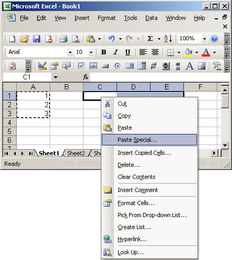Image resolution: width=232 pixels, height=260 pixels.
Task: Click the New blank workbook icon
Action: (12, 39)
